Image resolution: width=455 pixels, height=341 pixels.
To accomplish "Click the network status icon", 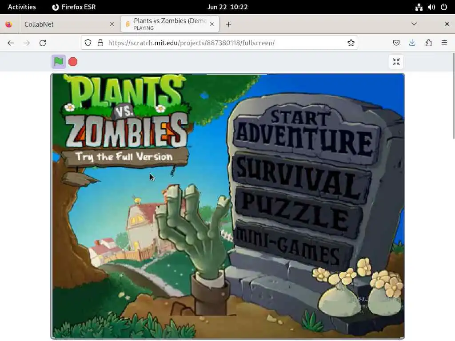I will pos(419,7).
